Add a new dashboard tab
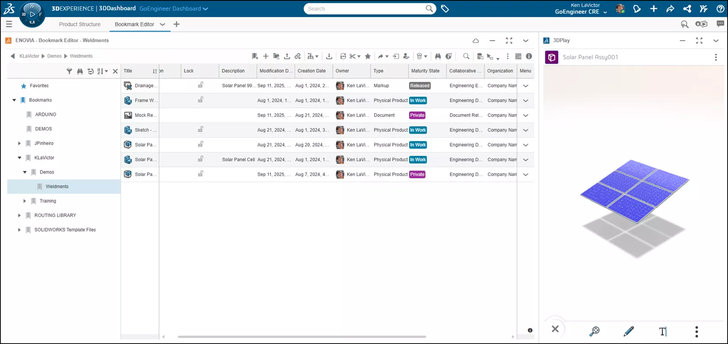This screenshot has height=344, width=728. [176, 25]
